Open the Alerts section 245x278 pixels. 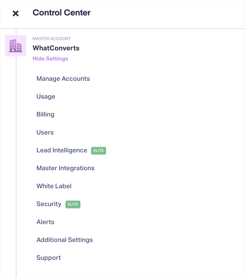[45, 222]
